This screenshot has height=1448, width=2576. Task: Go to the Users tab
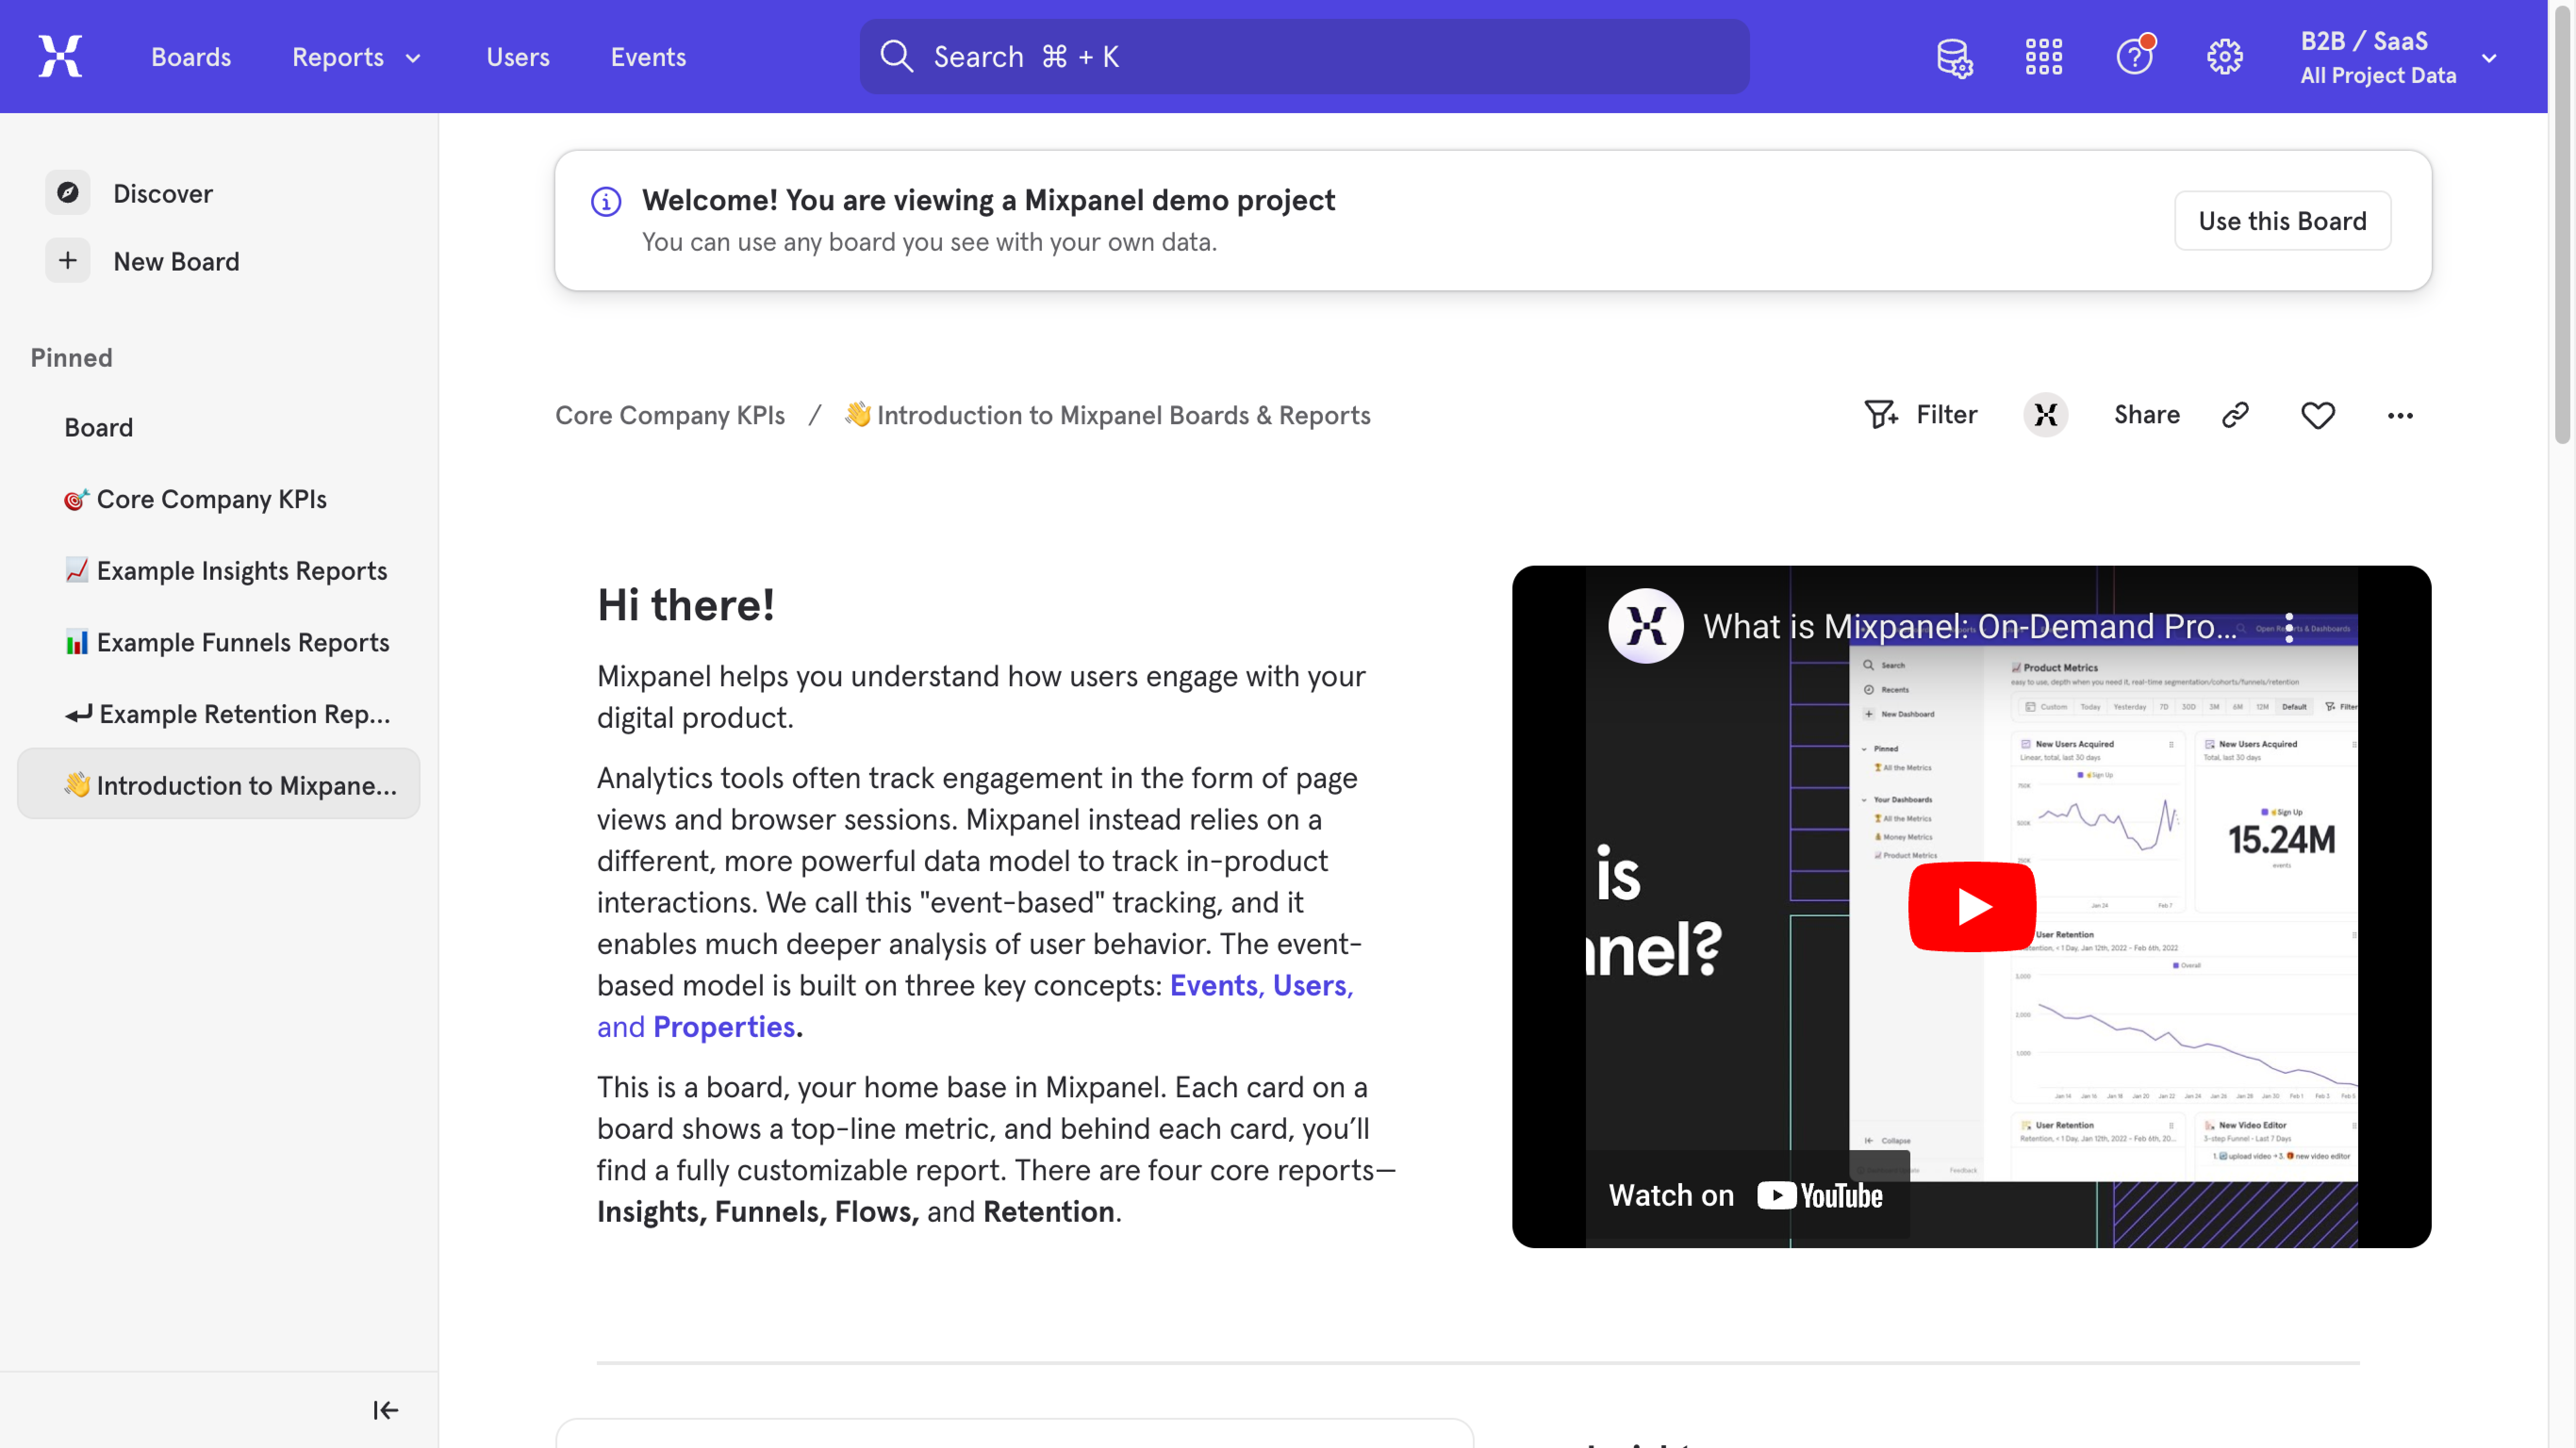(517, 57)
